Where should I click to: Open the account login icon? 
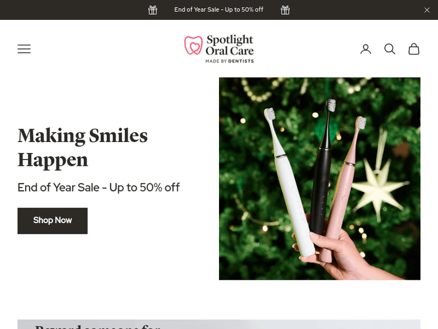366,49
